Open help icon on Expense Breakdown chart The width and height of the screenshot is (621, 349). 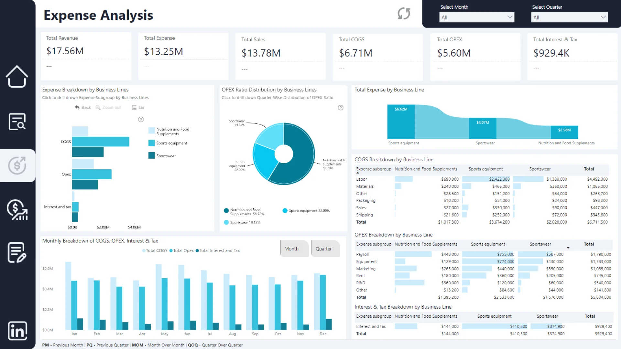tap(141, 120)
